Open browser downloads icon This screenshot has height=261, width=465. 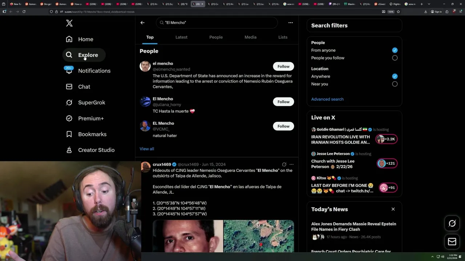tap(425, 12)
